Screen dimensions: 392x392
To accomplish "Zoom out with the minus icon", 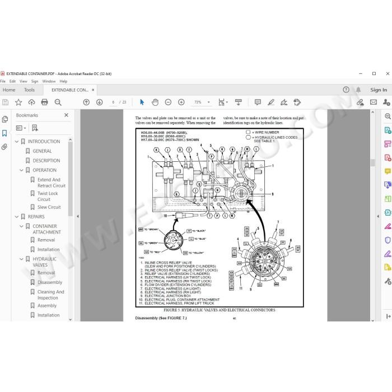I will 168,102.
